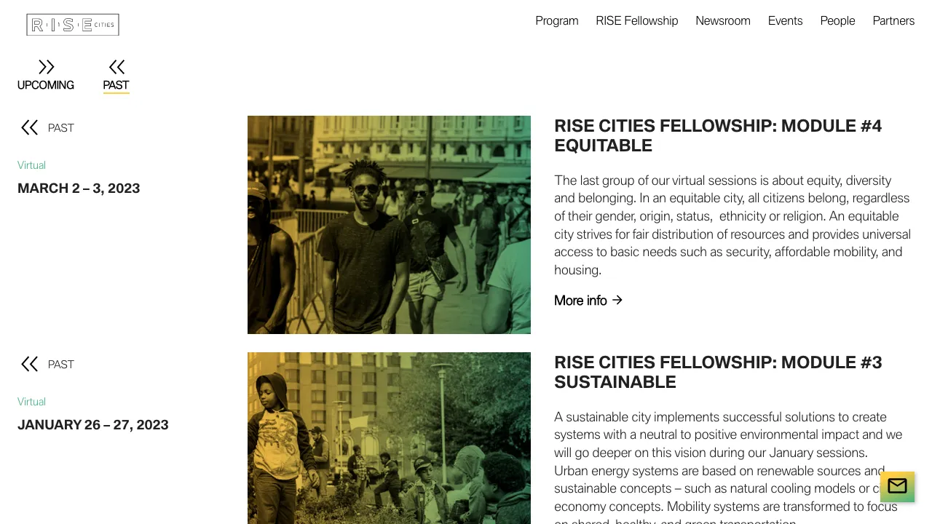Image resolution: width=932 pixels, height=524 pixels.
Task: Switch to the Upcoming events tab
Action: tap(46, 85)
